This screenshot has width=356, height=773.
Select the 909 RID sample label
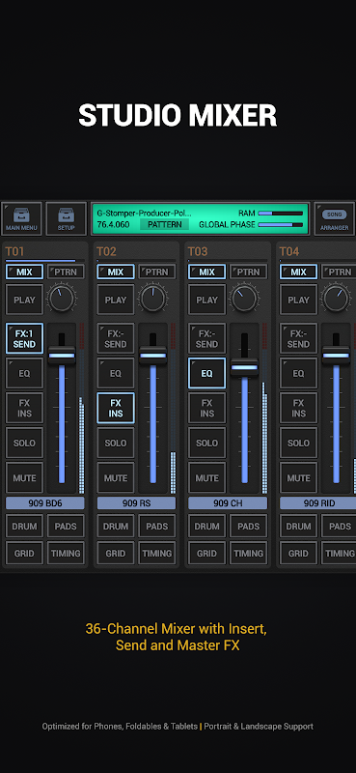(317, 503)
